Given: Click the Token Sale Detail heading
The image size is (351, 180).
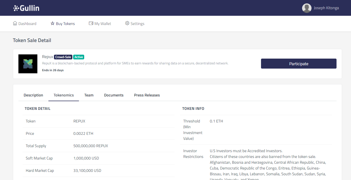Looking at the screenshot, I should coord(32,40).
